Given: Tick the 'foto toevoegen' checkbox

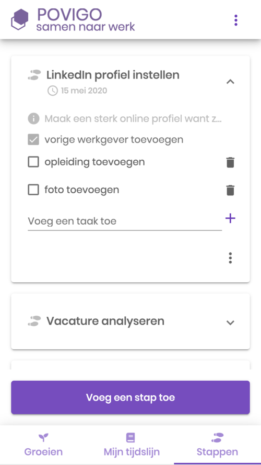Looking at the screenshot, I should click(33, 190).
